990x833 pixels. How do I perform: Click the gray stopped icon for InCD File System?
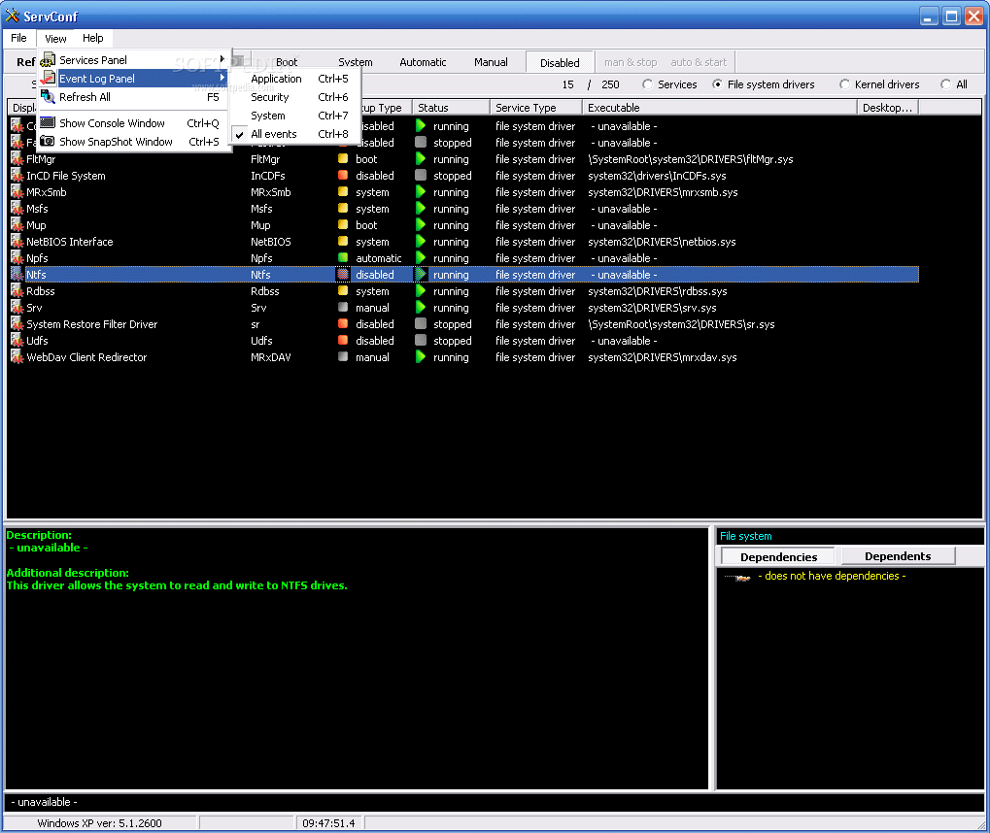(x=421, y=176)
